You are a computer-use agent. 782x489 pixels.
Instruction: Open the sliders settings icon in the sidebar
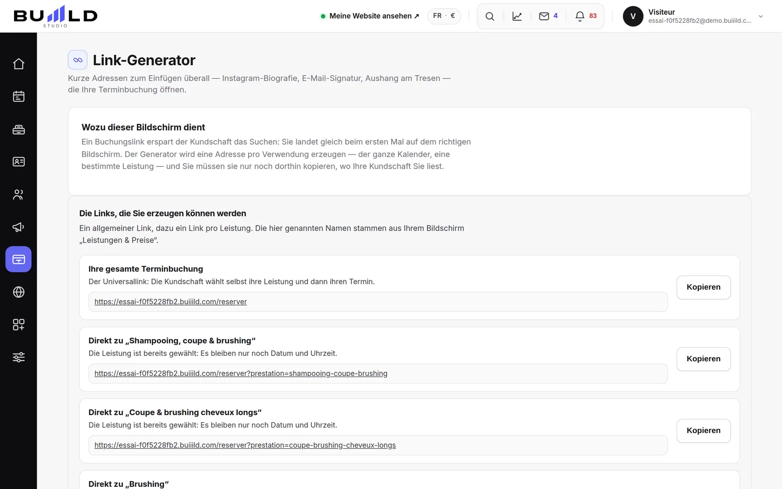coord(18,358)
